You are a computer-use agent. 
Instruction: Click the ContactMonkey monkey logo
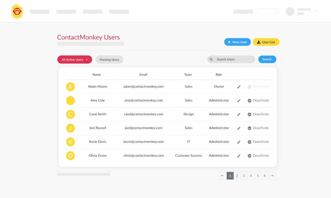click(17, 11)
